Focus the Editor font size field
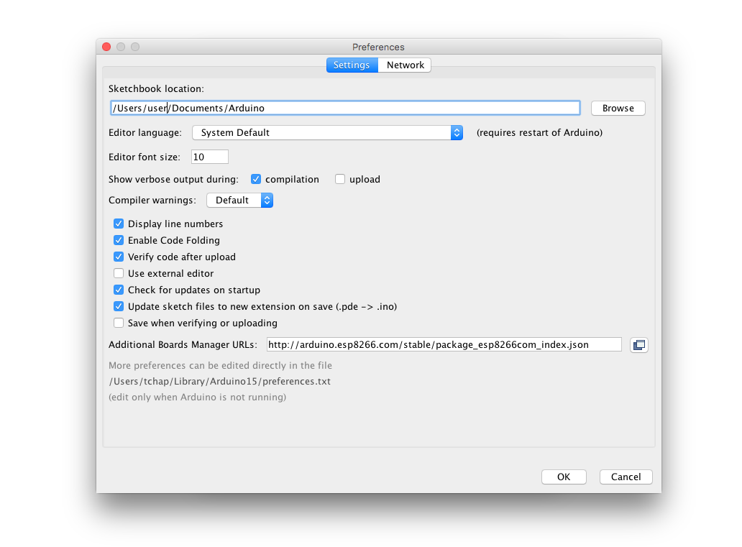742x547 pixels. click(210, 157)
